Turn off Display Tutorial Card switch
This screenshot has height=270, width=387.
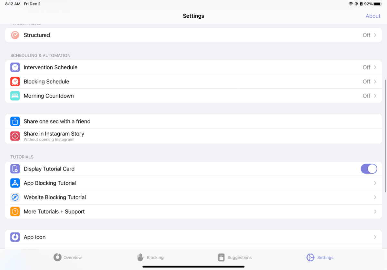coord(369,169)
